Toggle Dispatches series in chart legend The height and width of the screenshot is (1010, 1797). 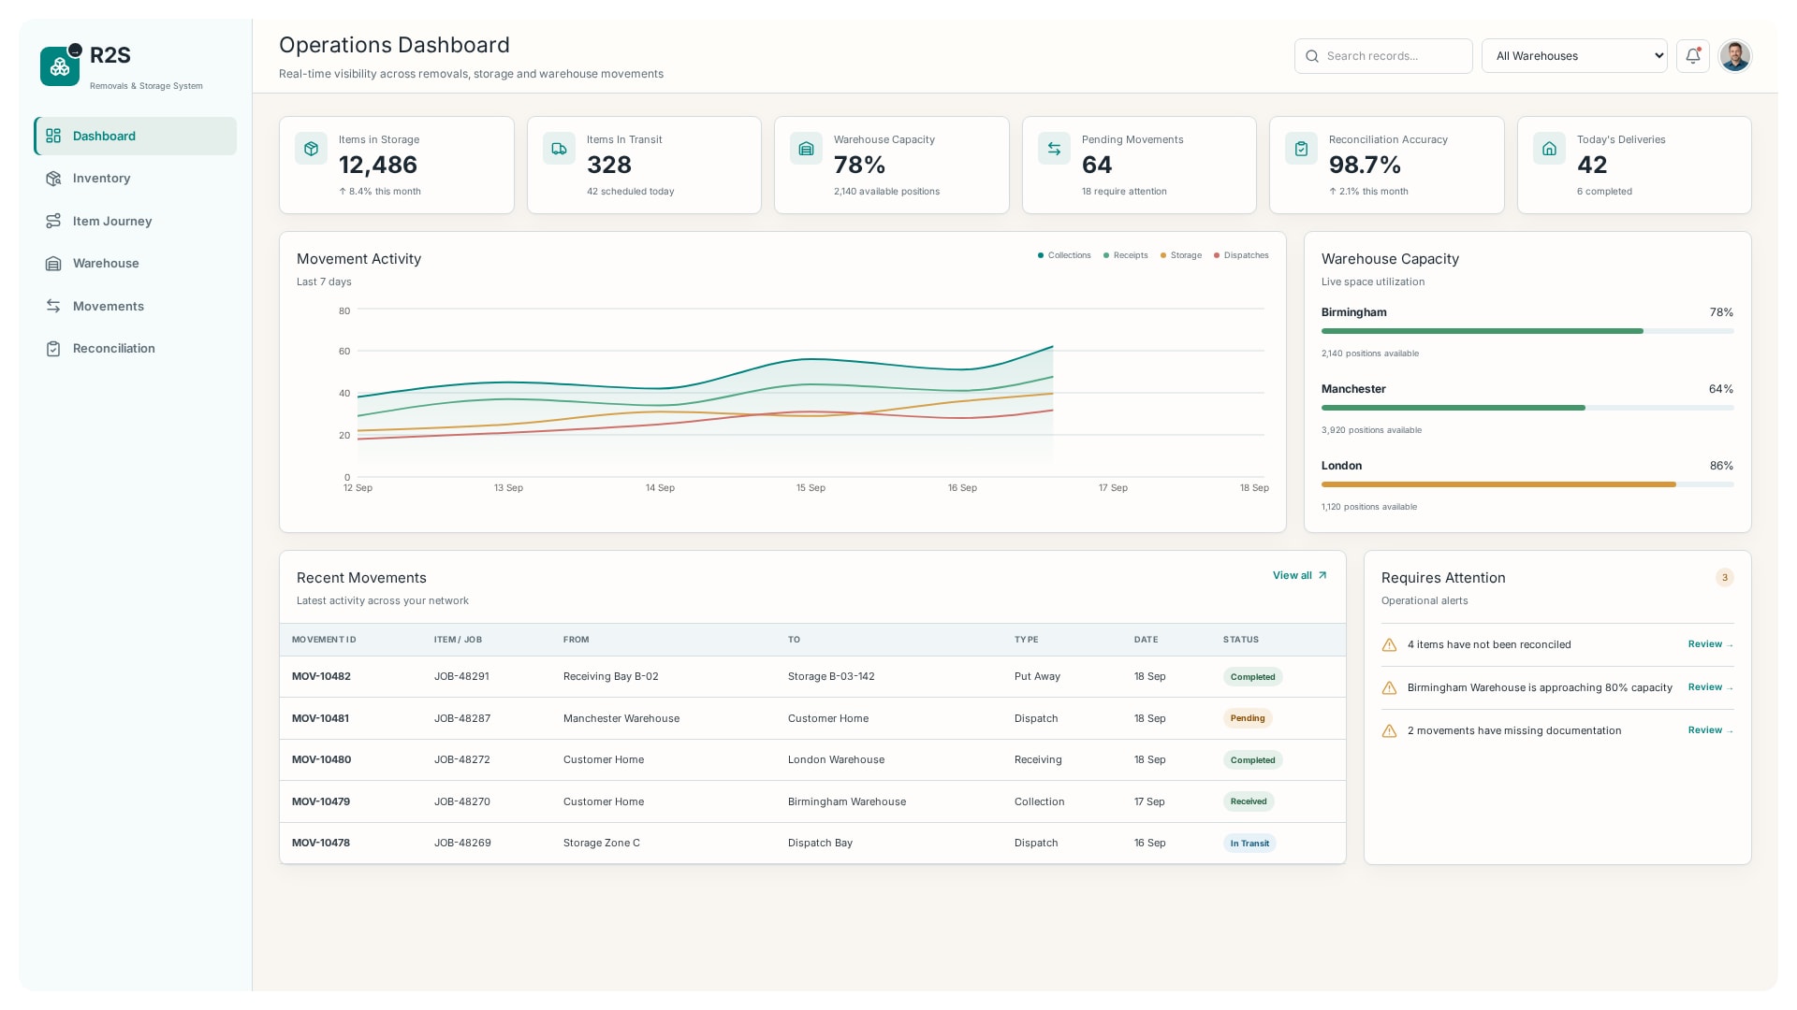tap(1241, 255)
